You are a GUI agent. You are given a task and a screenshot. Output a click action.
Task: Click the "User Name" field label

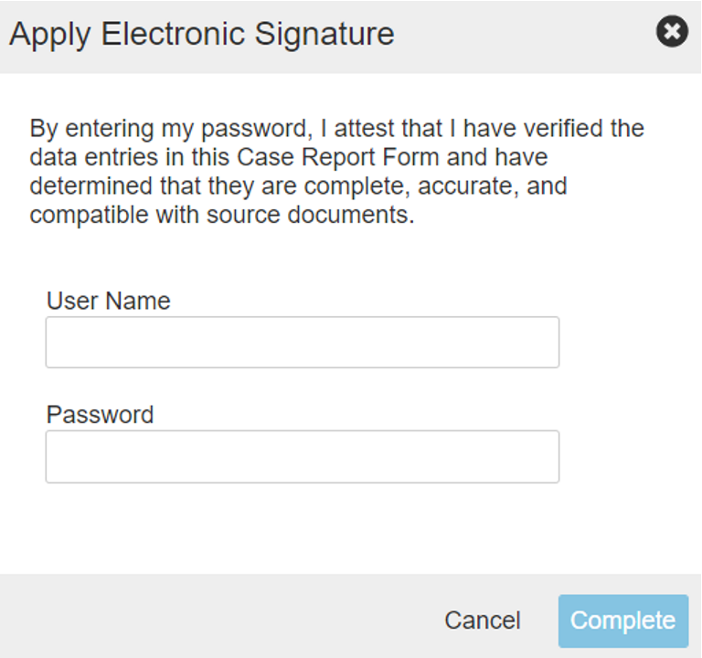pyautogui.click(x=108, y=301)
